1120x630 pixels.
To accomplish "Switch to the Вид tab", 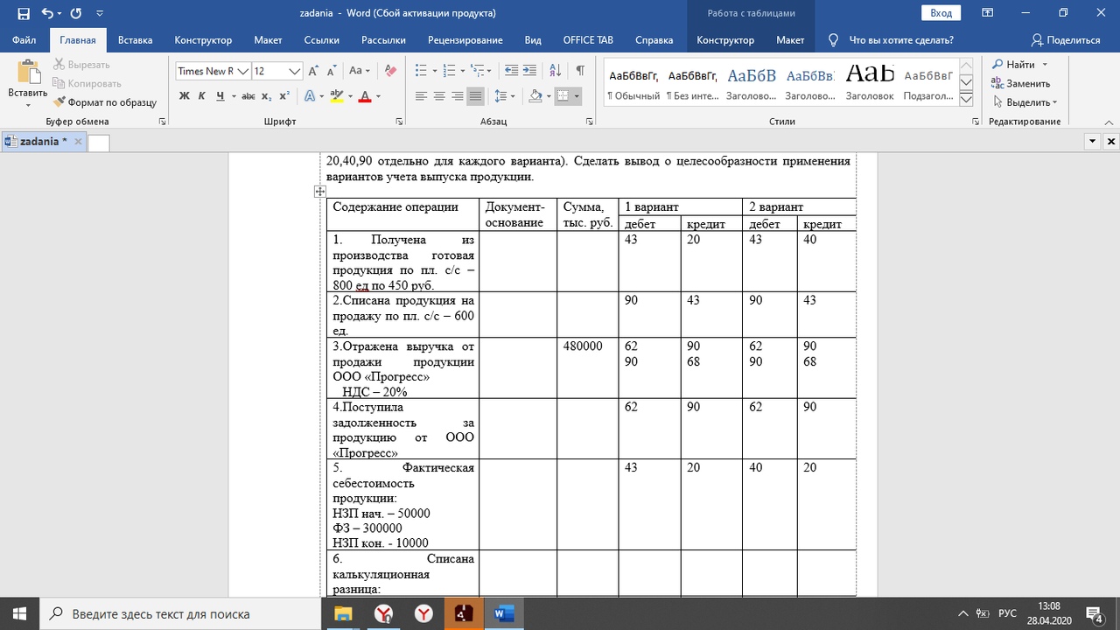I will tap(533, 40).
